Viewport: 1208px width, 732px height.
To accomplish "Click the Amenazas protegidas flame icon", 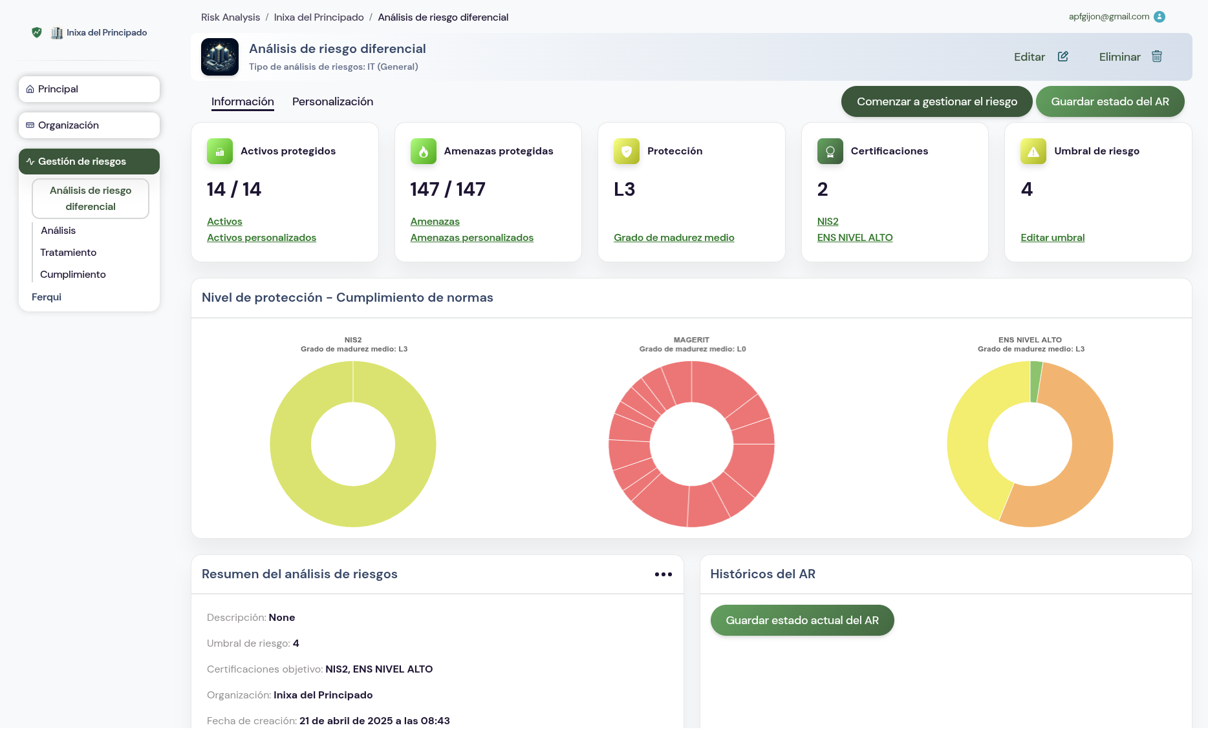I will (423, 151).
